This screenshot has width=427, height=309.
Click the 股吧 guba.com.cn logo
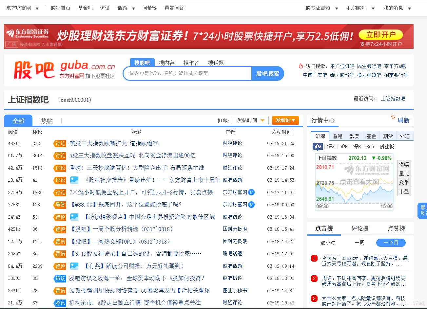[65, 70]
